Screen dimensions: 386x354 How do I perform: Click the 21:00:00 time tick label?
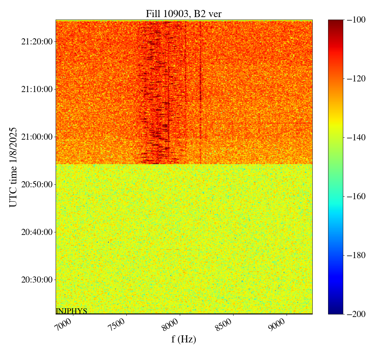tap(37, 137)
